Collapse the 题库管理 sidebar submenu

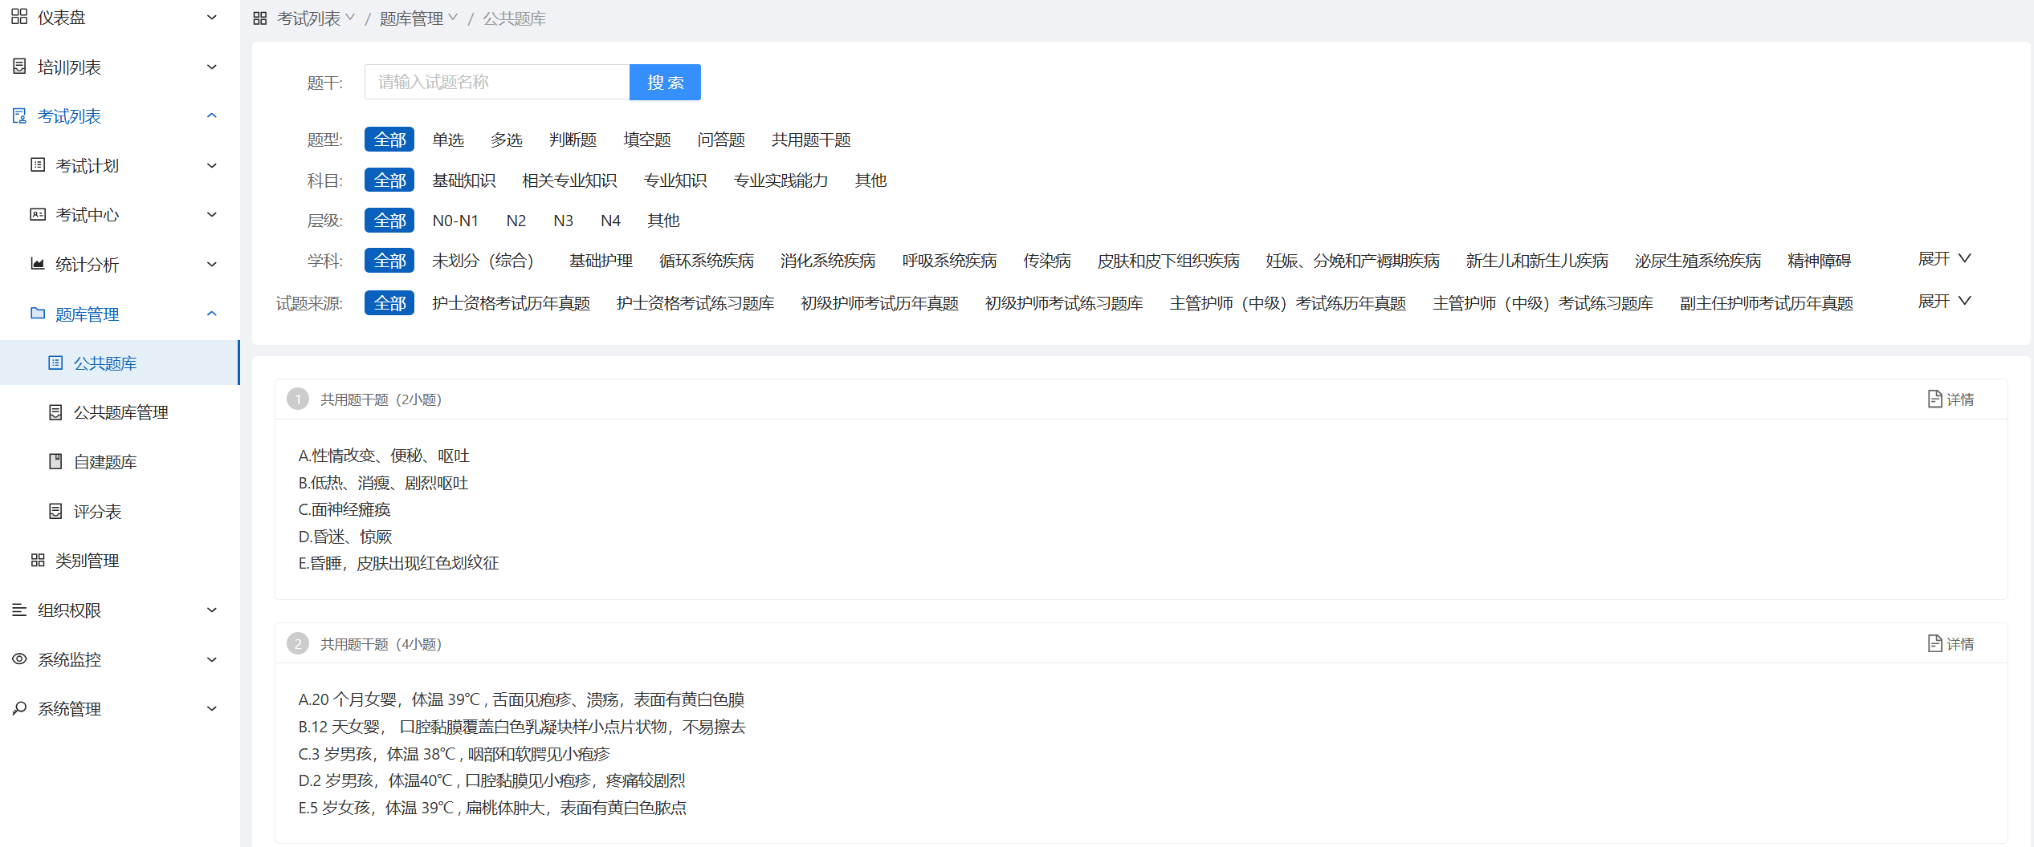pos(212,314)
